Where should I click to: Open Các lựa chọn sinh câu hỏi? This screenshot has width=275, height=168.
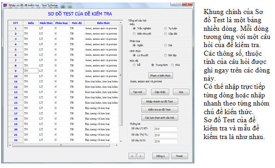coord(160,118)
